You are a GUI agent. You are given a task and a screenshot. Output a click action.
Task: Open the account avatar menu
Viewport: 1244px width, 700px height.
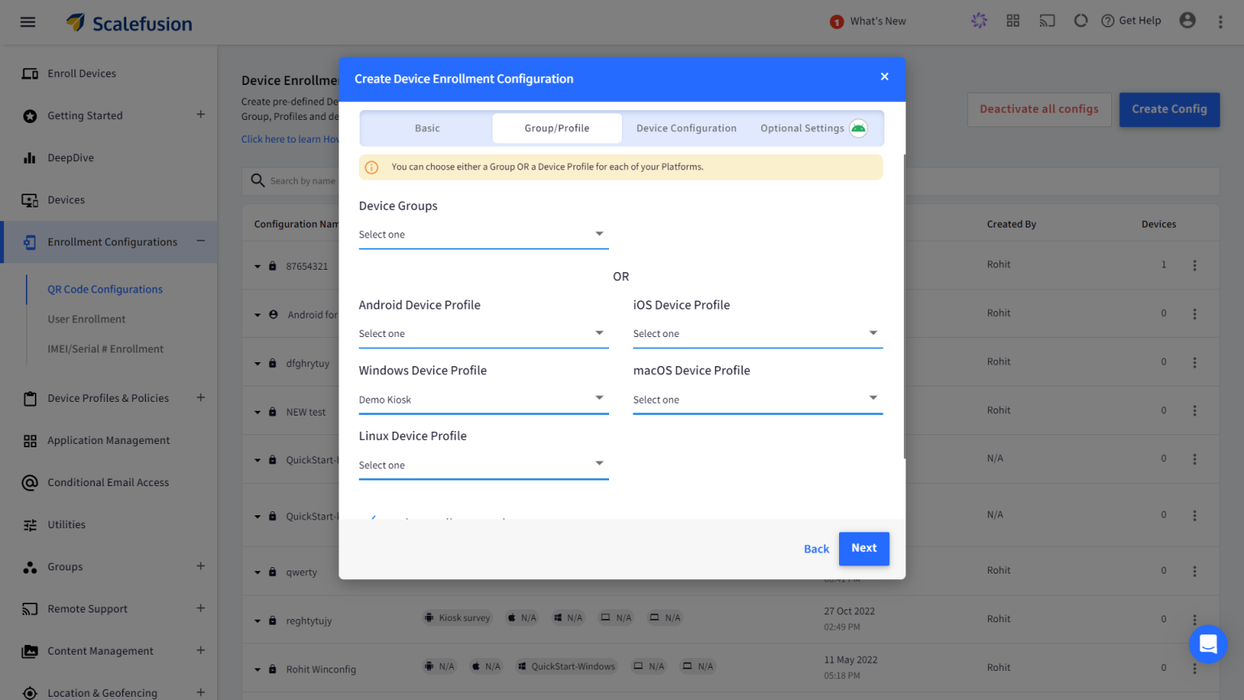1187,20
